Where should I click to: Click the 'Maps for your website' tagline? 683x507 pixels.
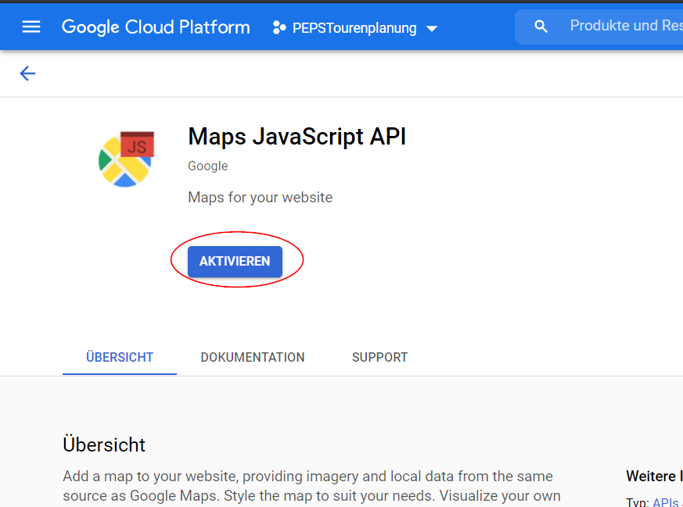point(260,198)
